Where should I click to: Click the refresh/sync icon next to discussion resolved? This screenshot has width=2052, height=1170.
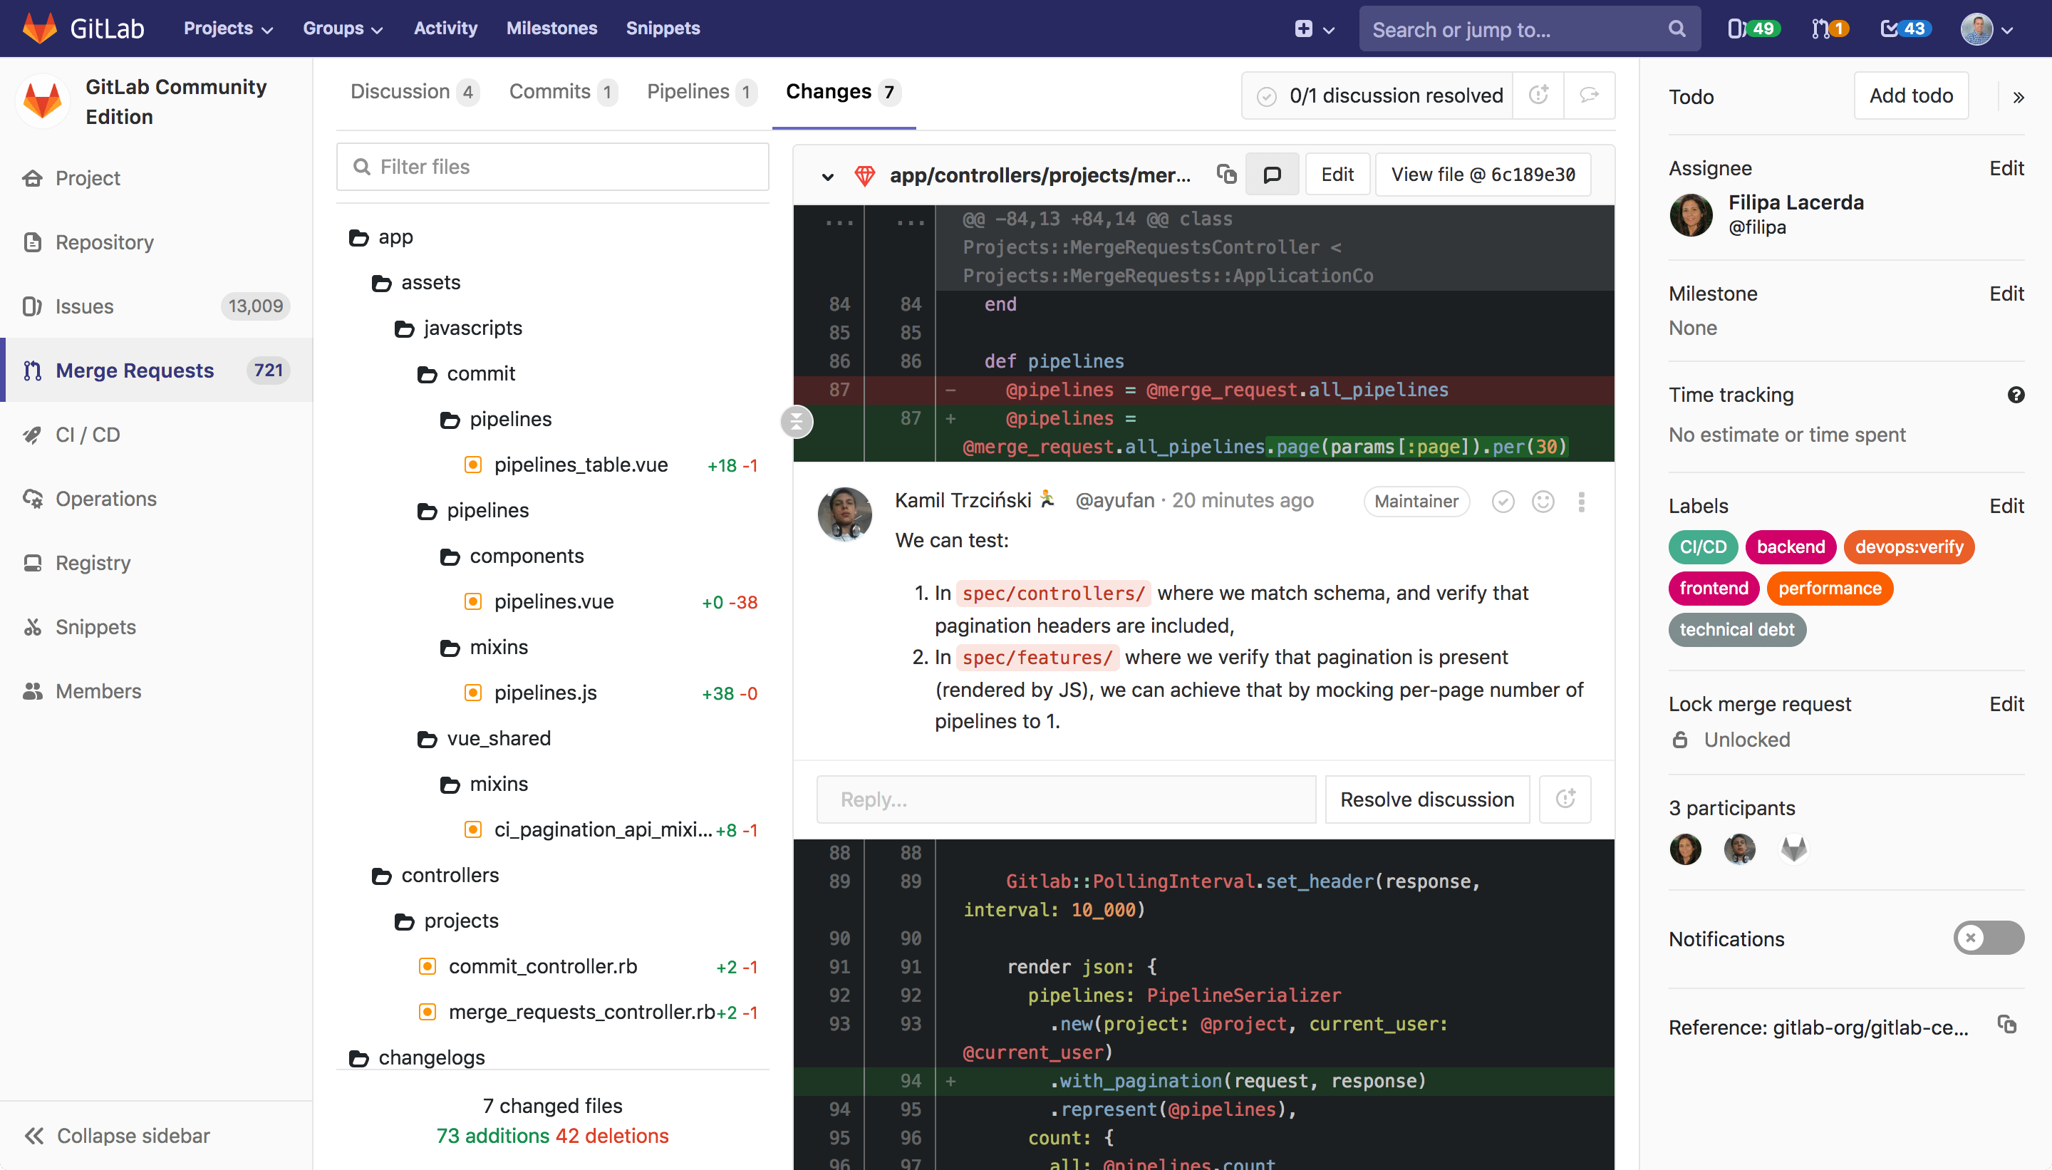click(x=1539, y=95)
